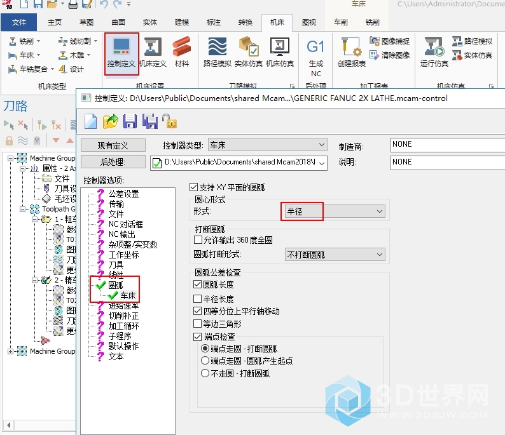
Task: Click 路径模拟 in 机床仿真 group
Action: point(472,41)
